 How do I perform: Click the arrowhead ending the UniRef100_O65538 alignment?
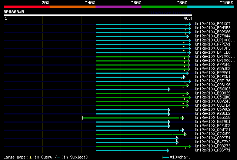coord(183,118)
